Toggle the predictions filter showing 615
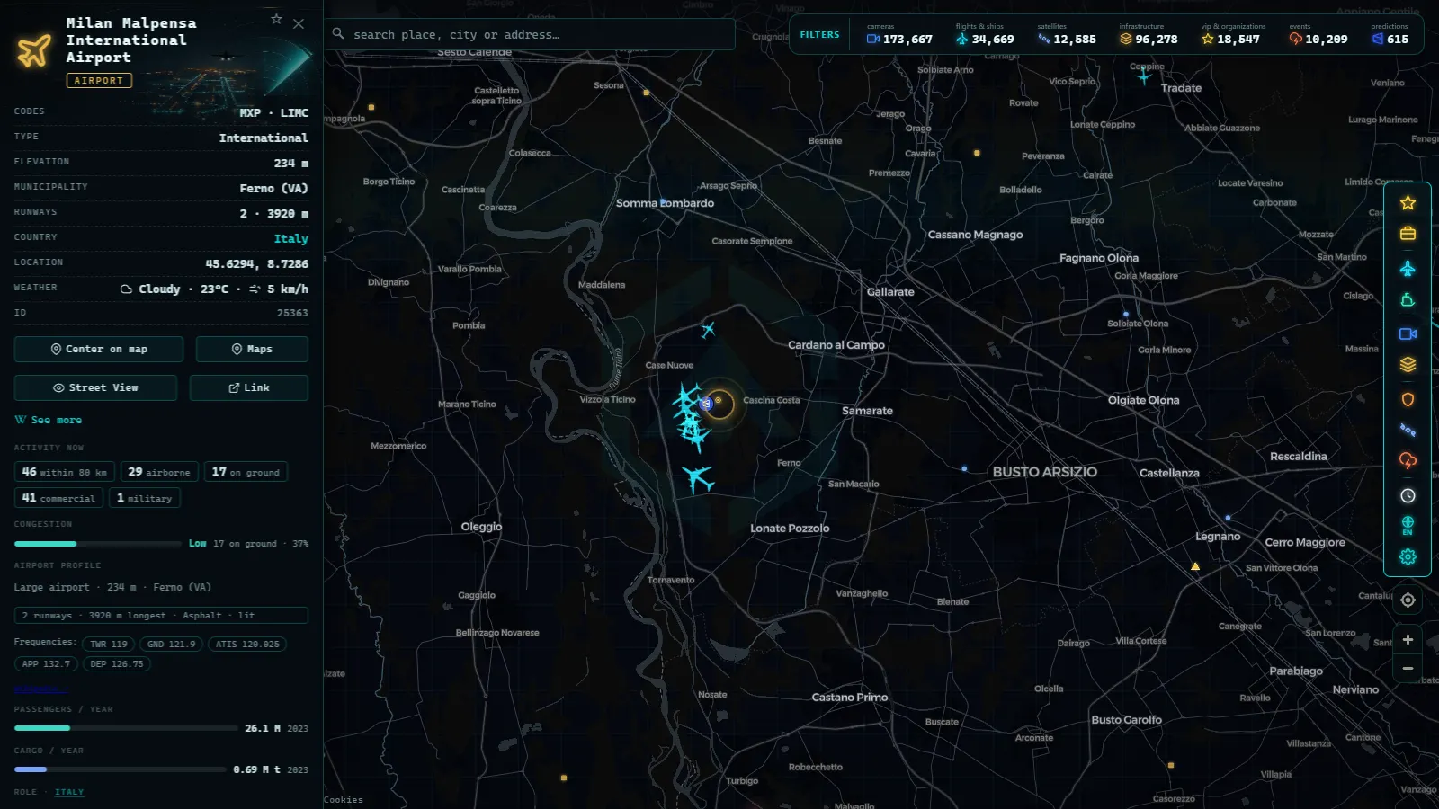Image resolution: width=1439 pixels, height=809 pixels. (x=1390, y=35)
